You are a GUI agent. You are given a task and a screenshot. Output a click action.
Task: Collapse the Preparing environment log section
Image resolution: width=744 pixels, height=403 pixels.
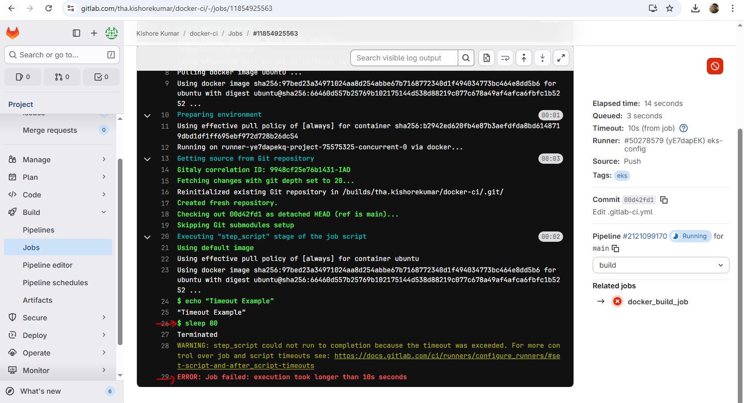click(147, 115)
